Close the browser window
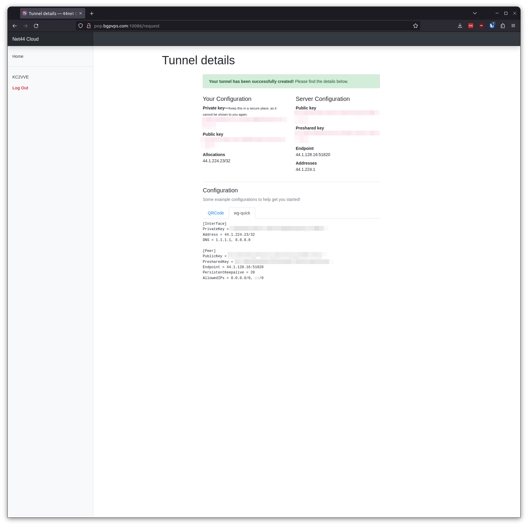This screenshot has height=526, width=528. tap(515, 13)
